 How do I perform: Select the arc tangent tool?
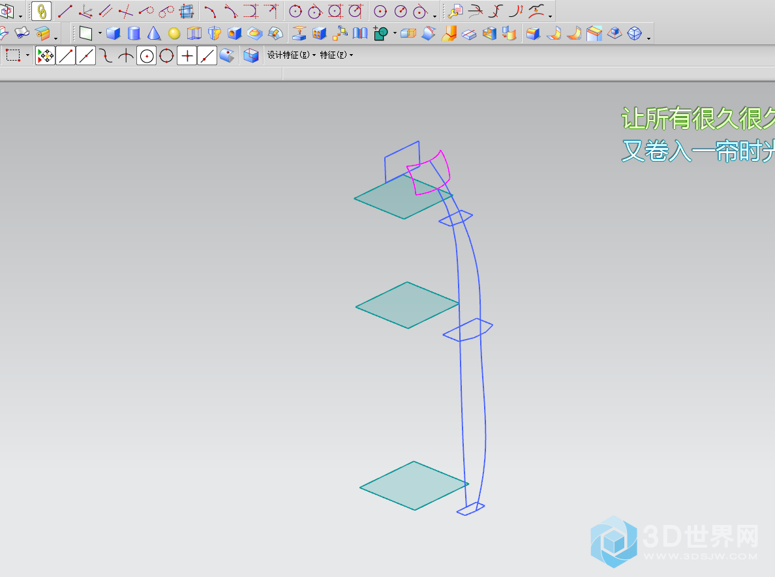tap(231, 11)
